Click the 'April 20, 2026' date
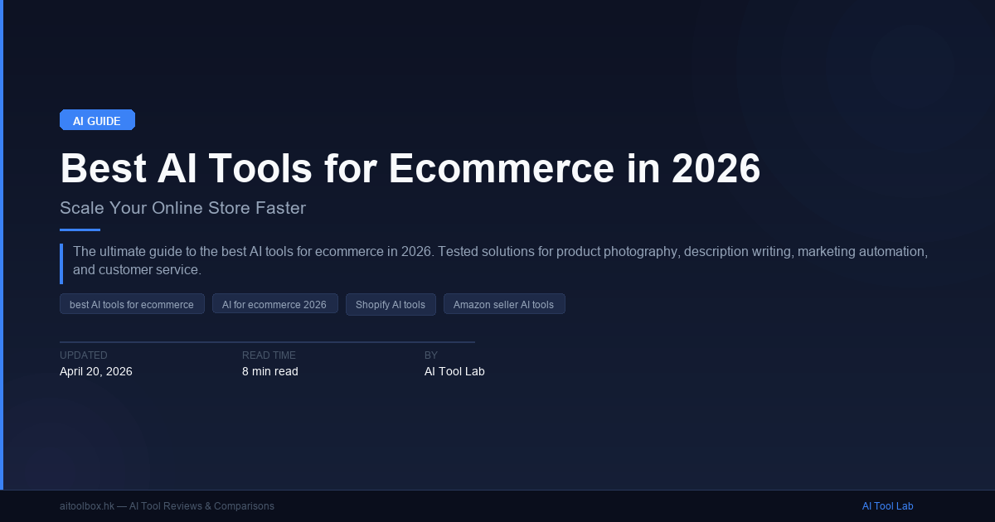Image resolution: width=995 pixels, height=522 pixels. (x=96, y=371)
